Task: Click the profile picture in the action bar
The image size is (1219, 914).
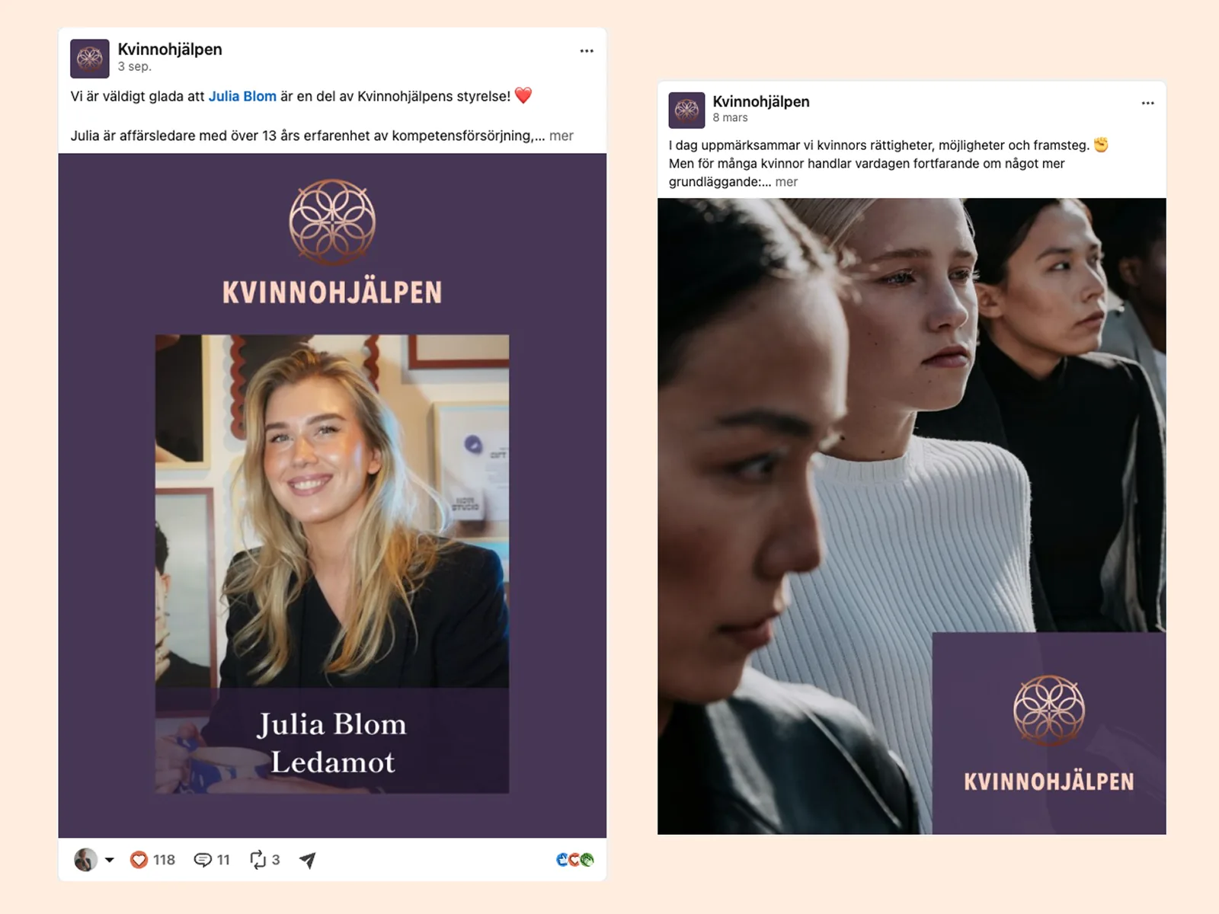Action: (85, 860)
